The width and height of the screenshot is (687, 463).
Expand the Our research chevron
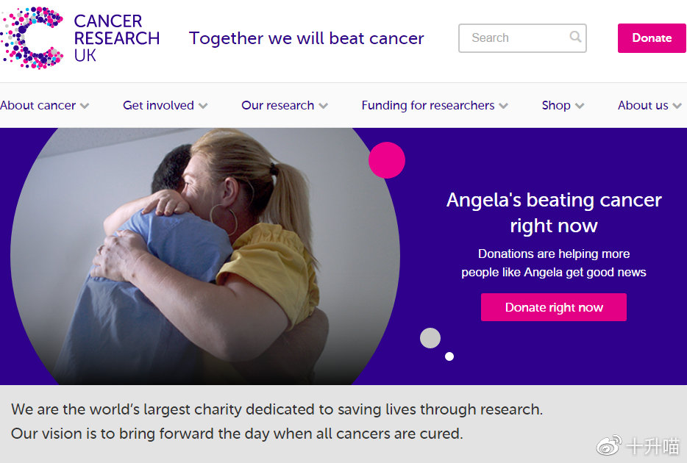click(x=324, y=106)
